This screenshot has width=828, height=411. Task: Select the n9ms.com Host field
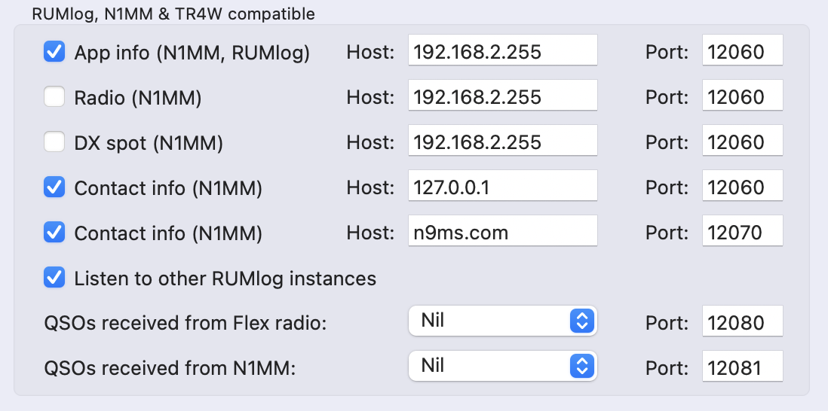pos(503,230)
